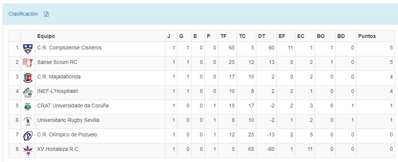
Task: Click the Universitario Rugby Sevilla logo
Action: pyautogui.click(x=28, y=121)
